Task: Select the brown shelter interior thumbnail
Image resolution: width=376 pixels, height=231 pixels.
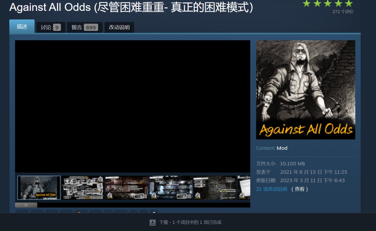Action: point(127,188)
